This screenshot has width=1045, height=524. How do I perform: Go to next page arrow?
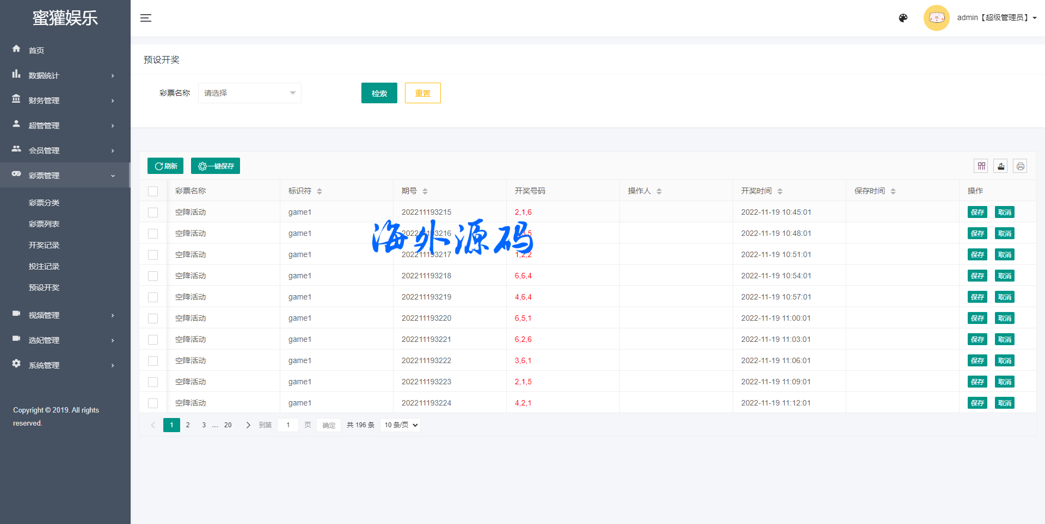[x=248, y=425]
